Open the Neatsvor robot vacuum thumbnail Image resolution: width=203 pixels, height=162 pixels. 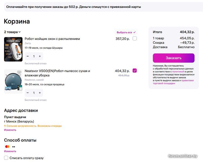pyautogui.click(x=13, y=82)
